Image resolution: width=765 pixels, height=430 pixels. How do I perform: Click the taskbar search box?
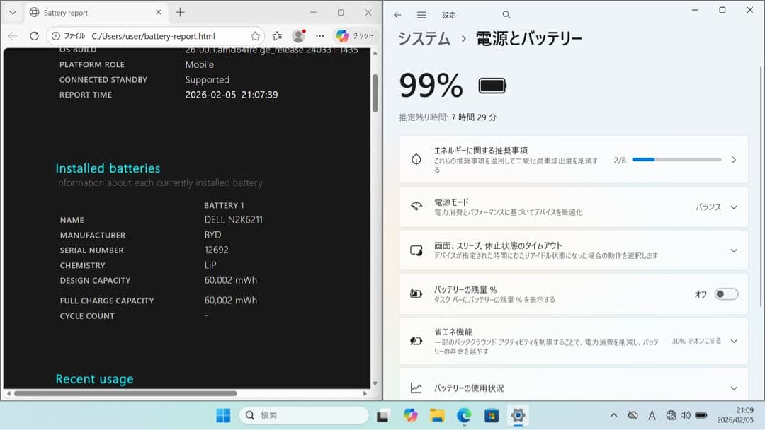tap(303, 415)
